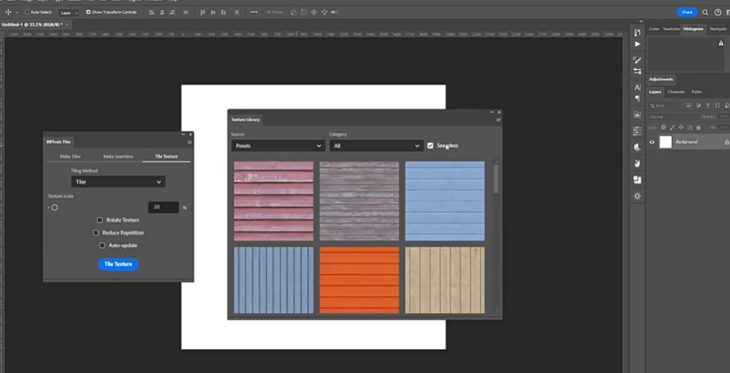Switch to the Channels tab
Screen dimensions: 730x373
(x=676, y=92)
